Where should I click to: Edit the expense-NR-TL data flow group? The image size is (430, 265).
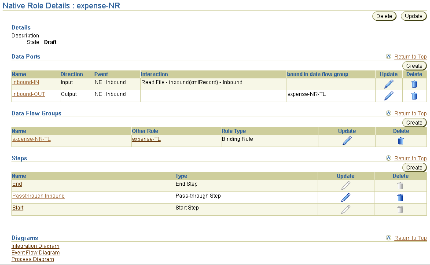(347, 141)
